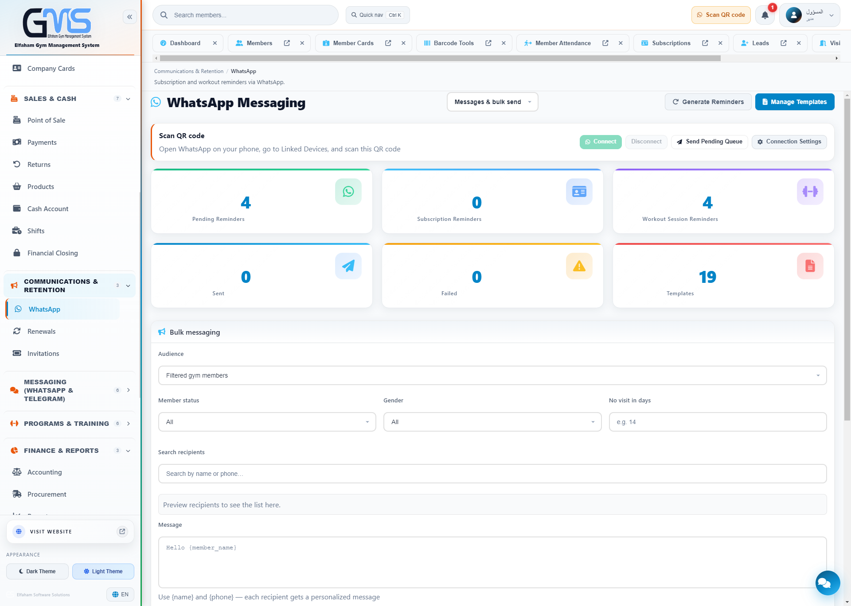Click Manage Templates button
This screenshot has height=606, width=851.
click(795, 102)
